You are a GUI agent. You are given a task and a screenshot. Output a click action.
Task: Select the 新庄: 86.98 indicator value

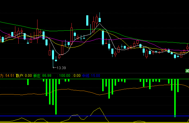tap(42, 76)
